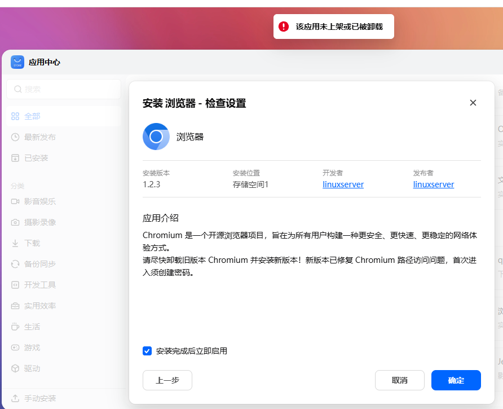Select 影音娱乐 video camera icon
The image size is (503, 409).
(15, 201)
